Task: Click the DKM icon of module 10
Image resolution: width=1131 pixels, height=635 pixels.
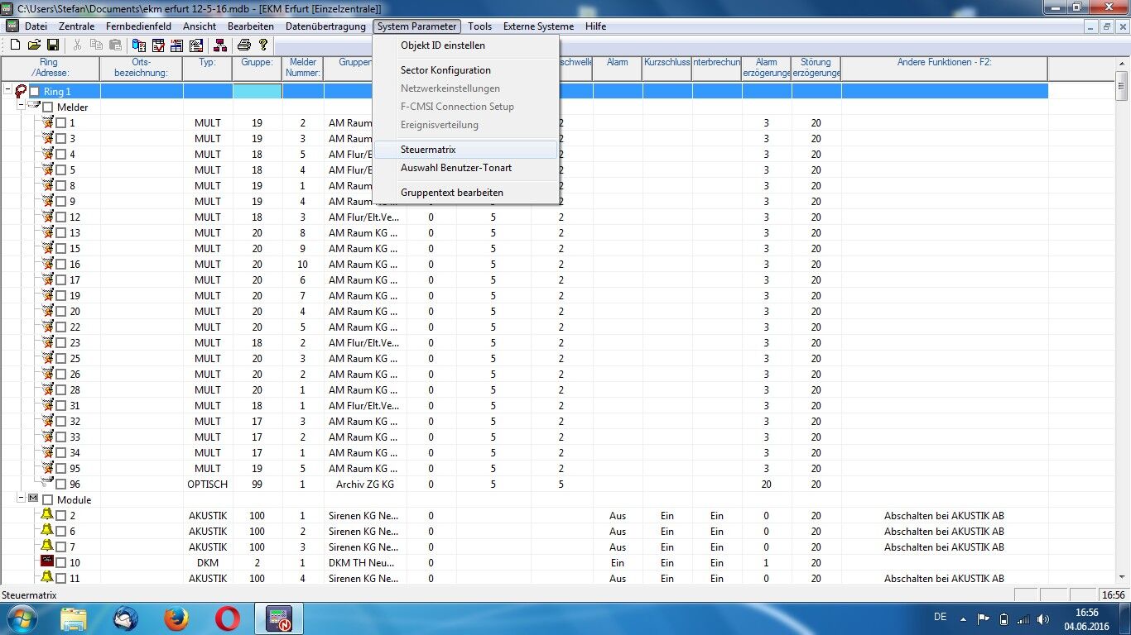Action: 47,562
